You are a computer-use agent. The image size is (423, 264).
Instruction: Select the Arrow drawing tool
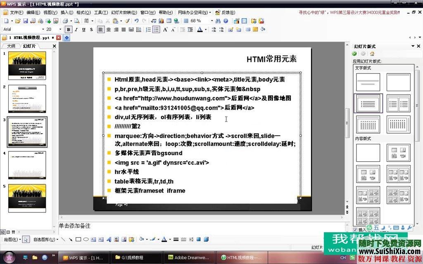[70, 239]
